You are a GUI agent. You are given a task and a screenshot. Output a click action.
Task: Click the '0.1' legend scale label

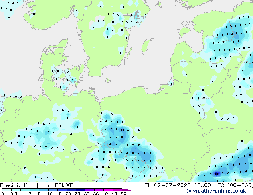click(4, 193)
